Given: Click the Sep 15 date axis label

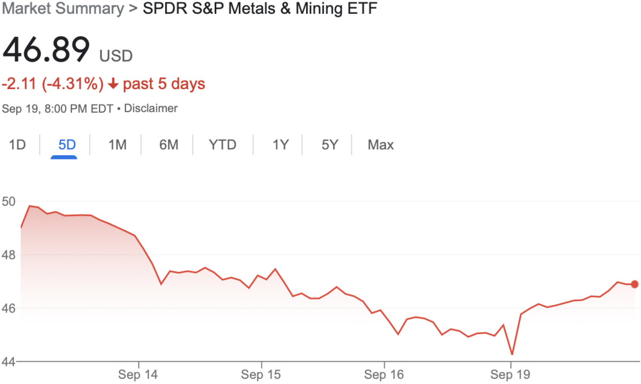Looking at the screenshot, I should [262, 374].
